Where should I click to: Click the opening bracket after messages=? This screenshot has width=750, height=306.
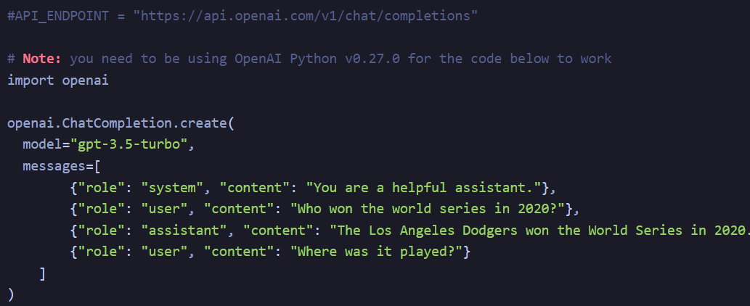click(97, 166)
